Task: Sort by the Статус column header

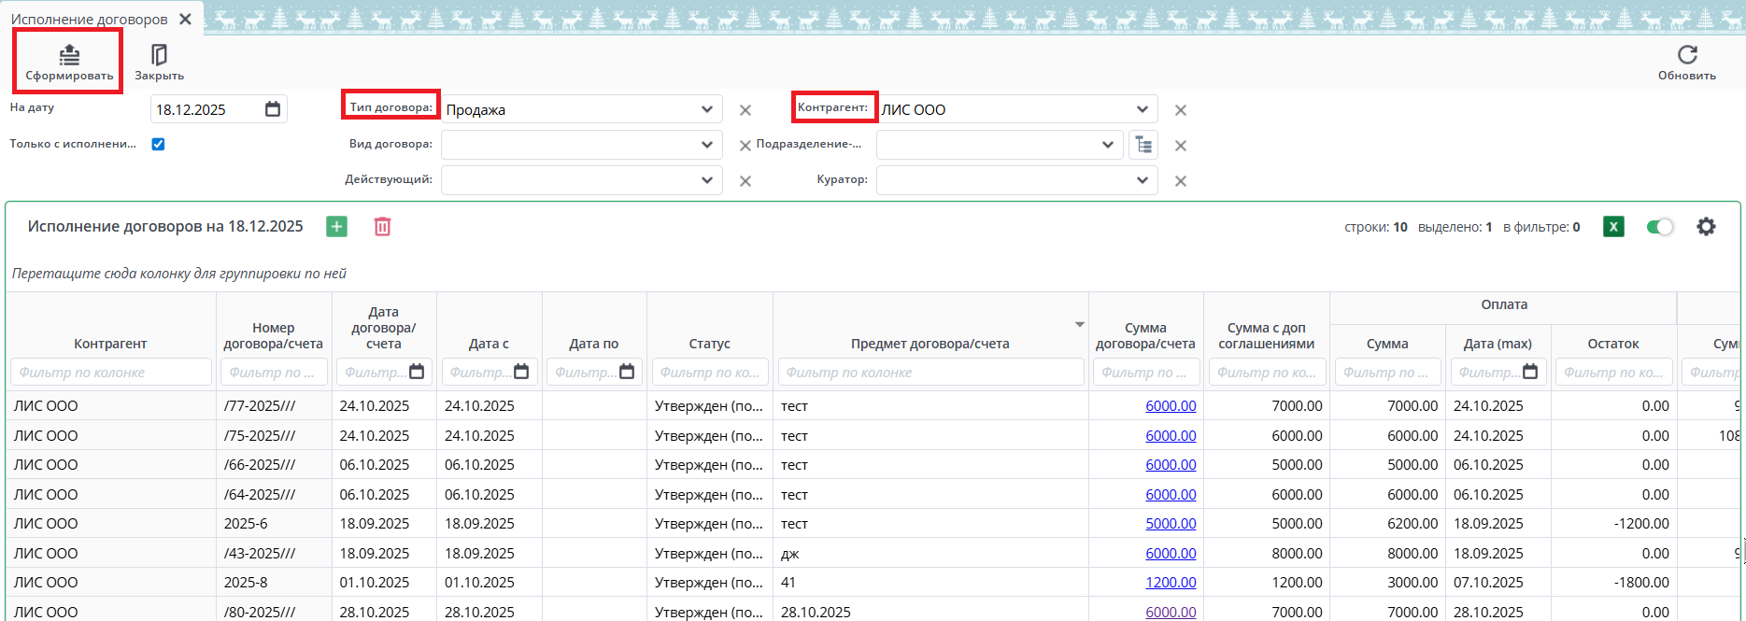Action: tap(709, 344)
